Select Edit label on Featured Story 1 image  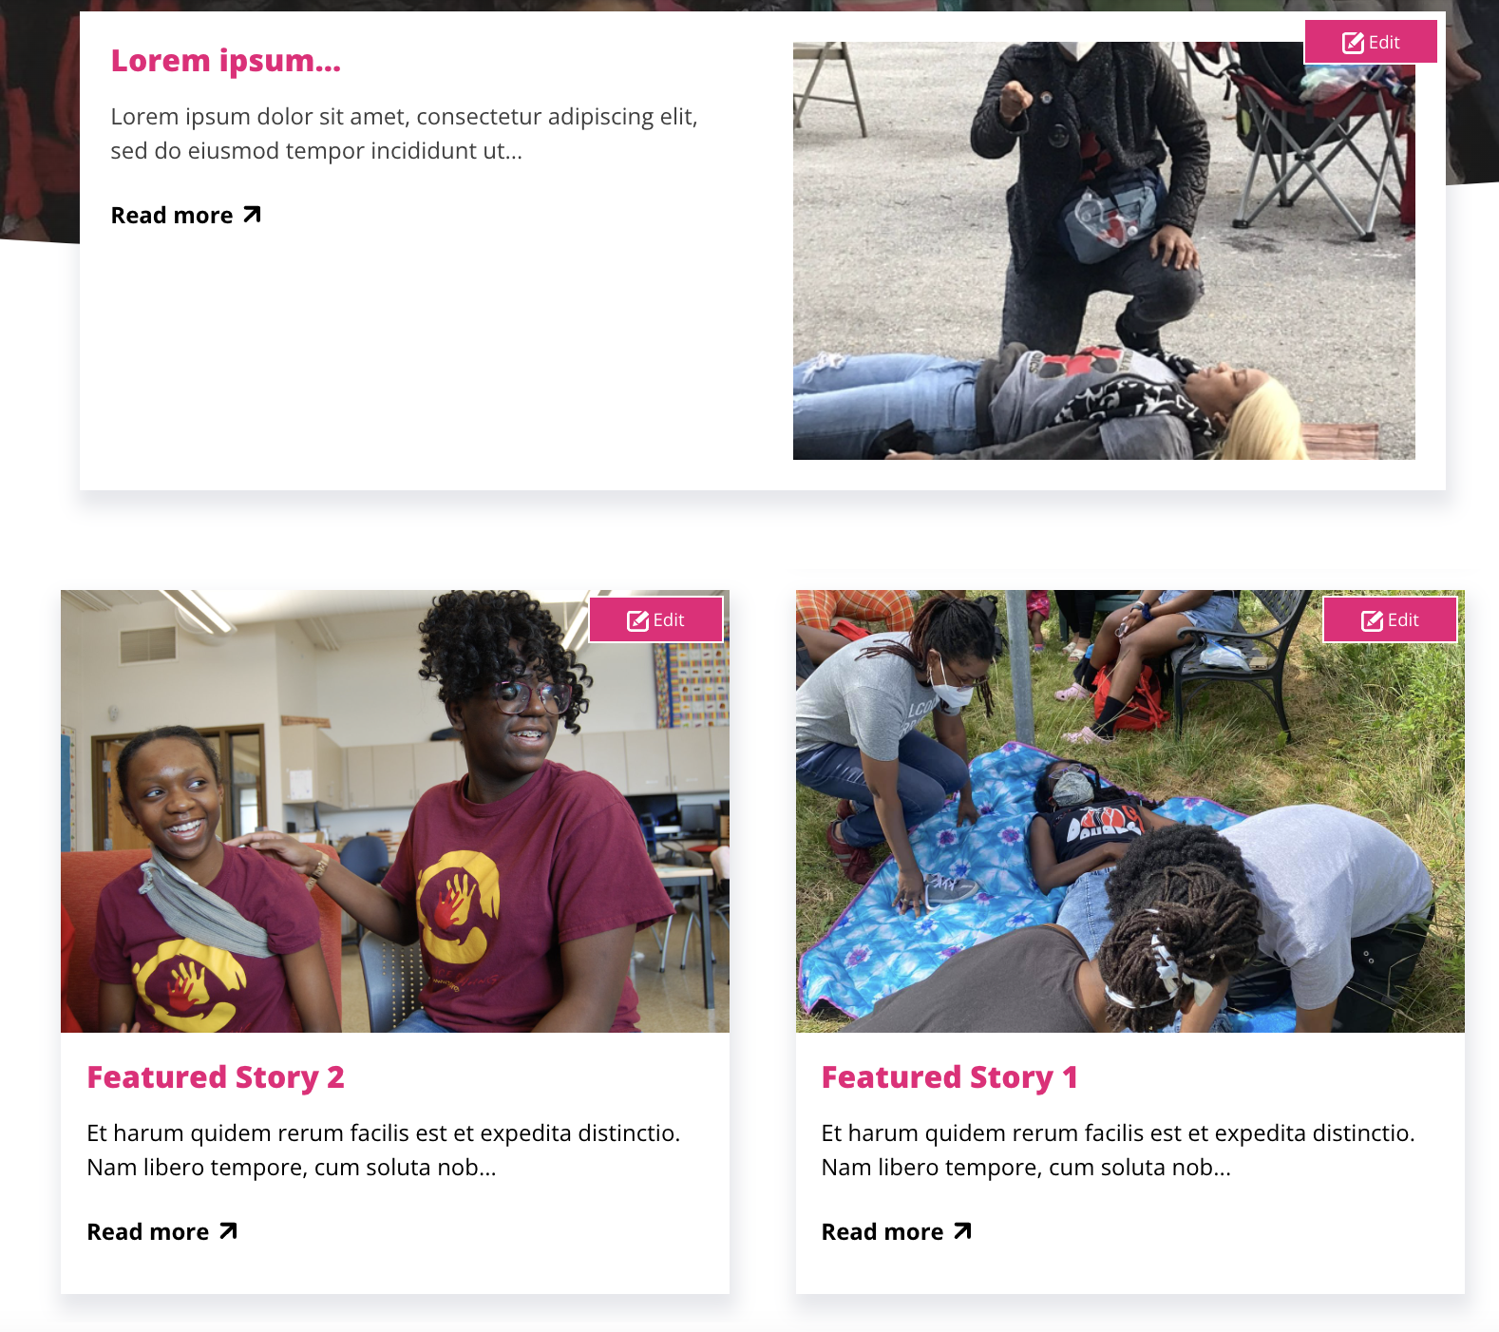[1403, 620]
